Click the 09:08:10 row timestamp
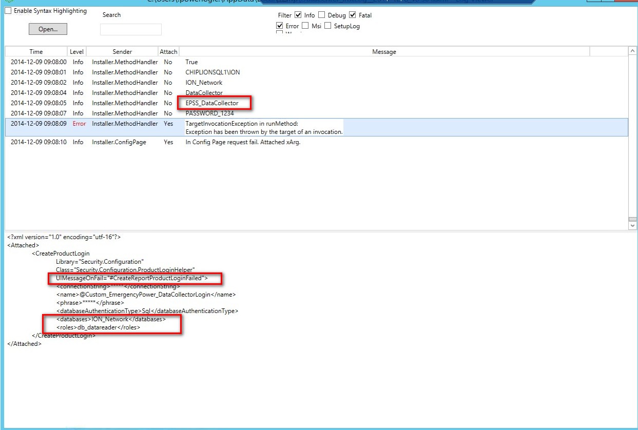 pyautogui.click(x=38, y=142)
